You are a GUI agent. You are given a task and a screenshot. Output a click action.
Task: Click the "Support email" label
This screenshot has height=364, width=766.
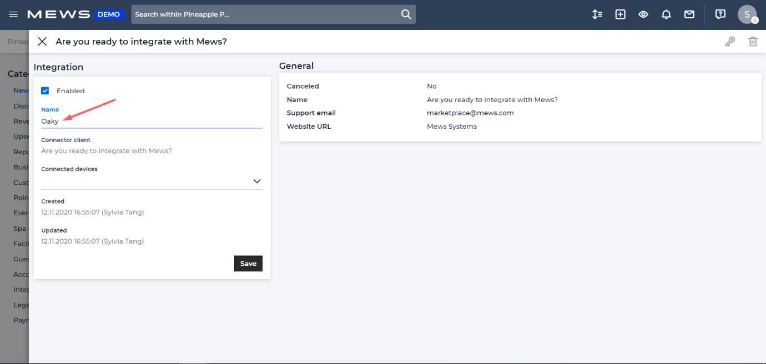(311, 113)
